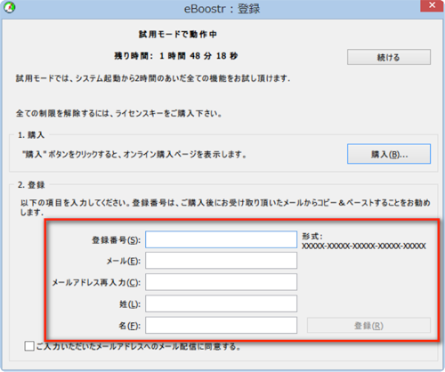Click the consent checkbox's label text
Screen dimensions: 445x372
click(x=138, y=346)
